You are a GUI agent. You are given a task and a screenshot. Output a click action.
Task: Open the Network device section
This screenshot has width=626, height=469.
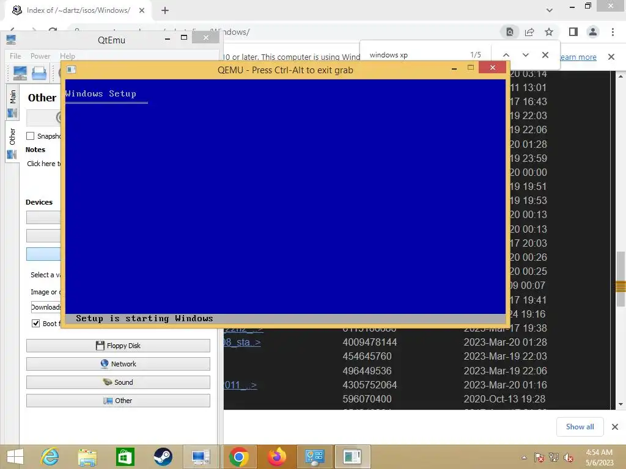click(118, 364)
